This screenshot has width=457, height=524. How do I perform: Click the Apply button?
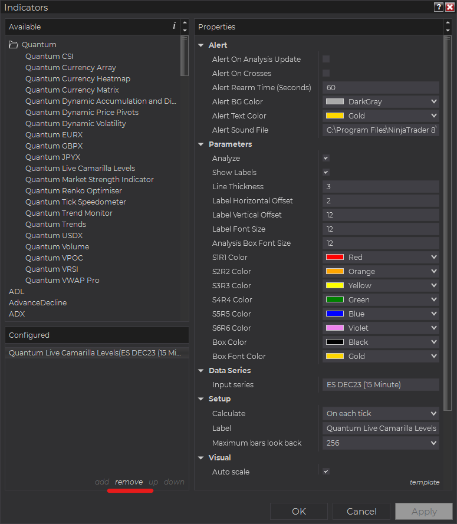point(424,511)
